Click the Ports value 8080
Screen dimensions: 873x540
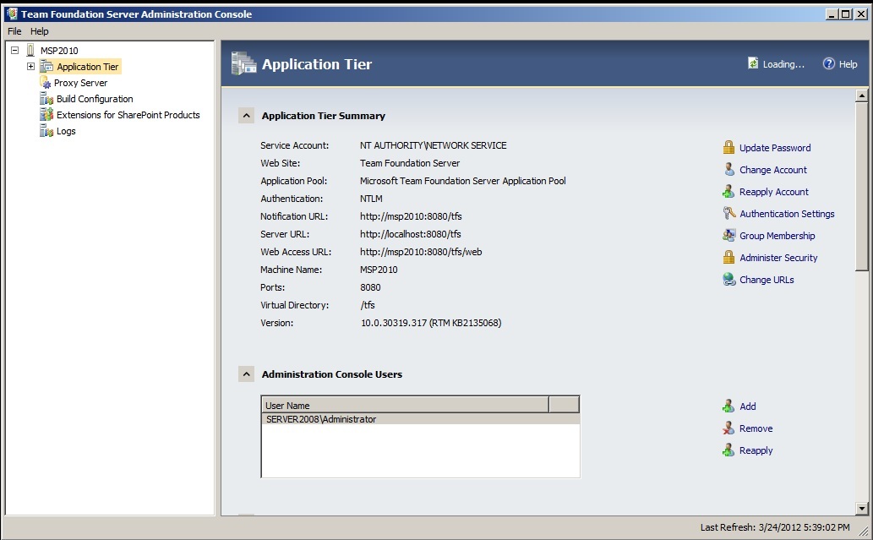point(370,287)
